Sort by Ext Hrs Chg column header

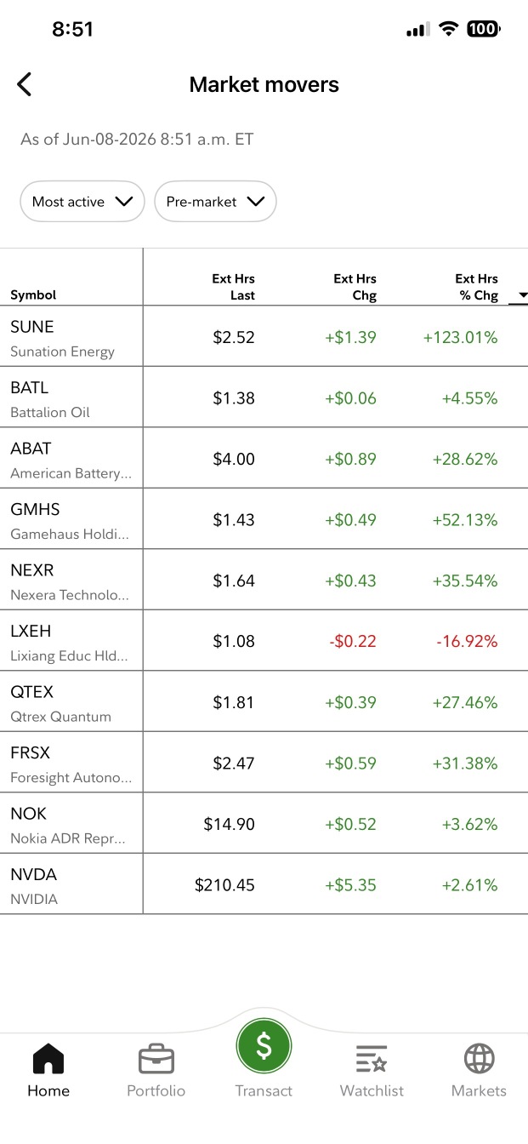[355, 287]
